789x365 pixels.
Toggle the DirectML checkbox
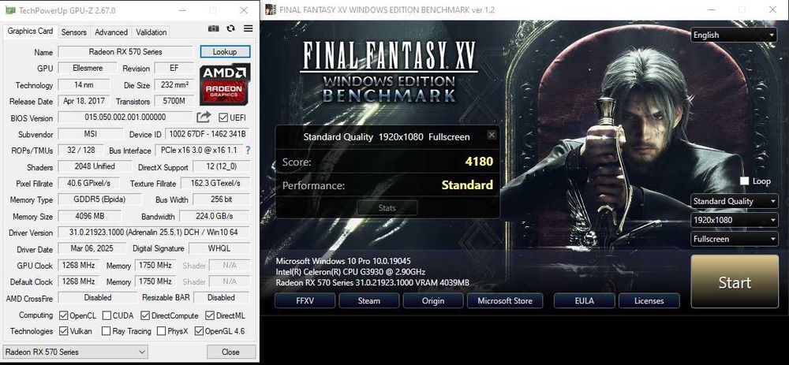[210, 316]
